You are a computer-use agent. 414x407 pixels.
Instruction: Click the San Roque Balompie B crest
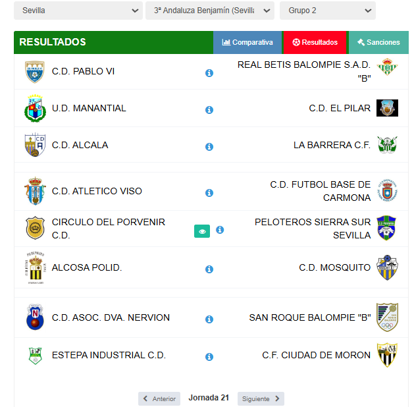[x=387, y=317]
